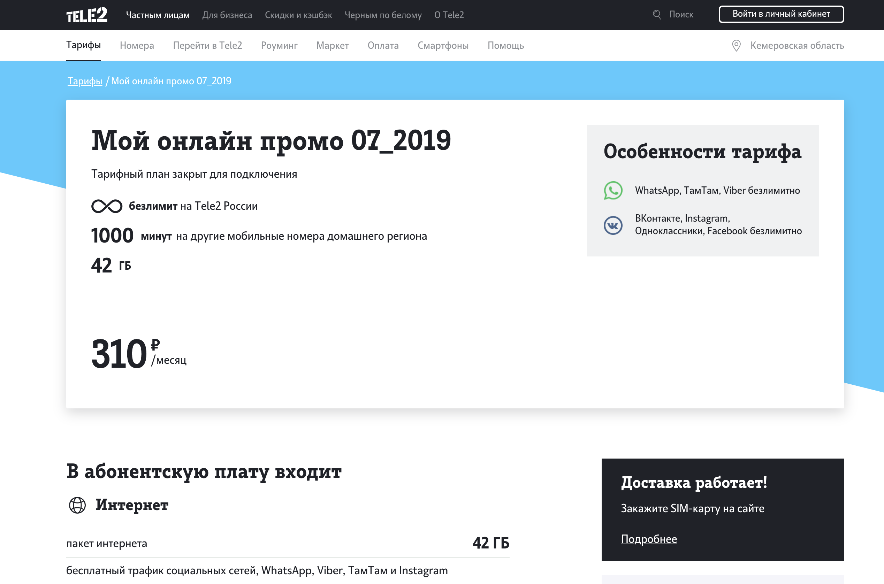Screen dimensions: 884x584
Task: Switch to the Номера tab
Action: pos(137,45)
